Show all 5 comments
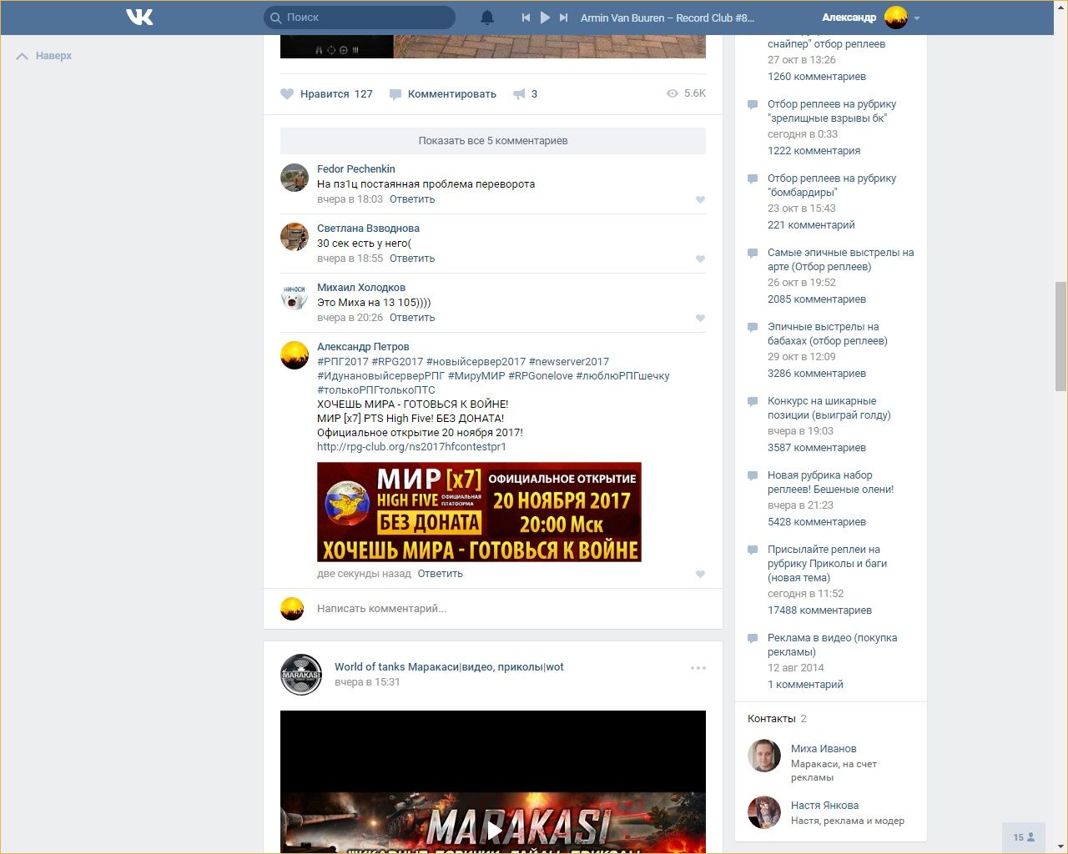Viewport: 1068px width, 854px height. (493, 141)
